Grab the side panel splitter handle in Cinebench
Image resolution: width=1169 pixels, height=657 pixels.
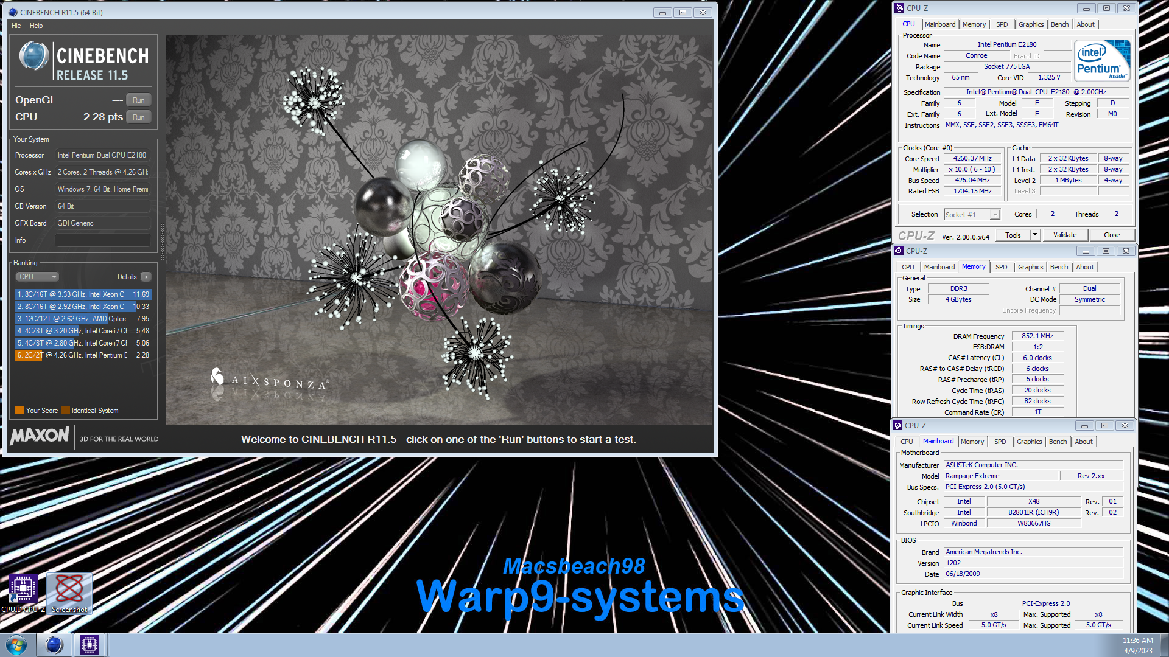(x=163, y=243)
